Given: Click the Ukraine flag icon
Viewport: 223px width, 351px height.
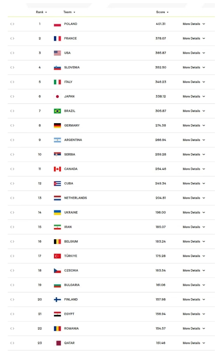Looking at the screenshot, I should pos(58,212).
